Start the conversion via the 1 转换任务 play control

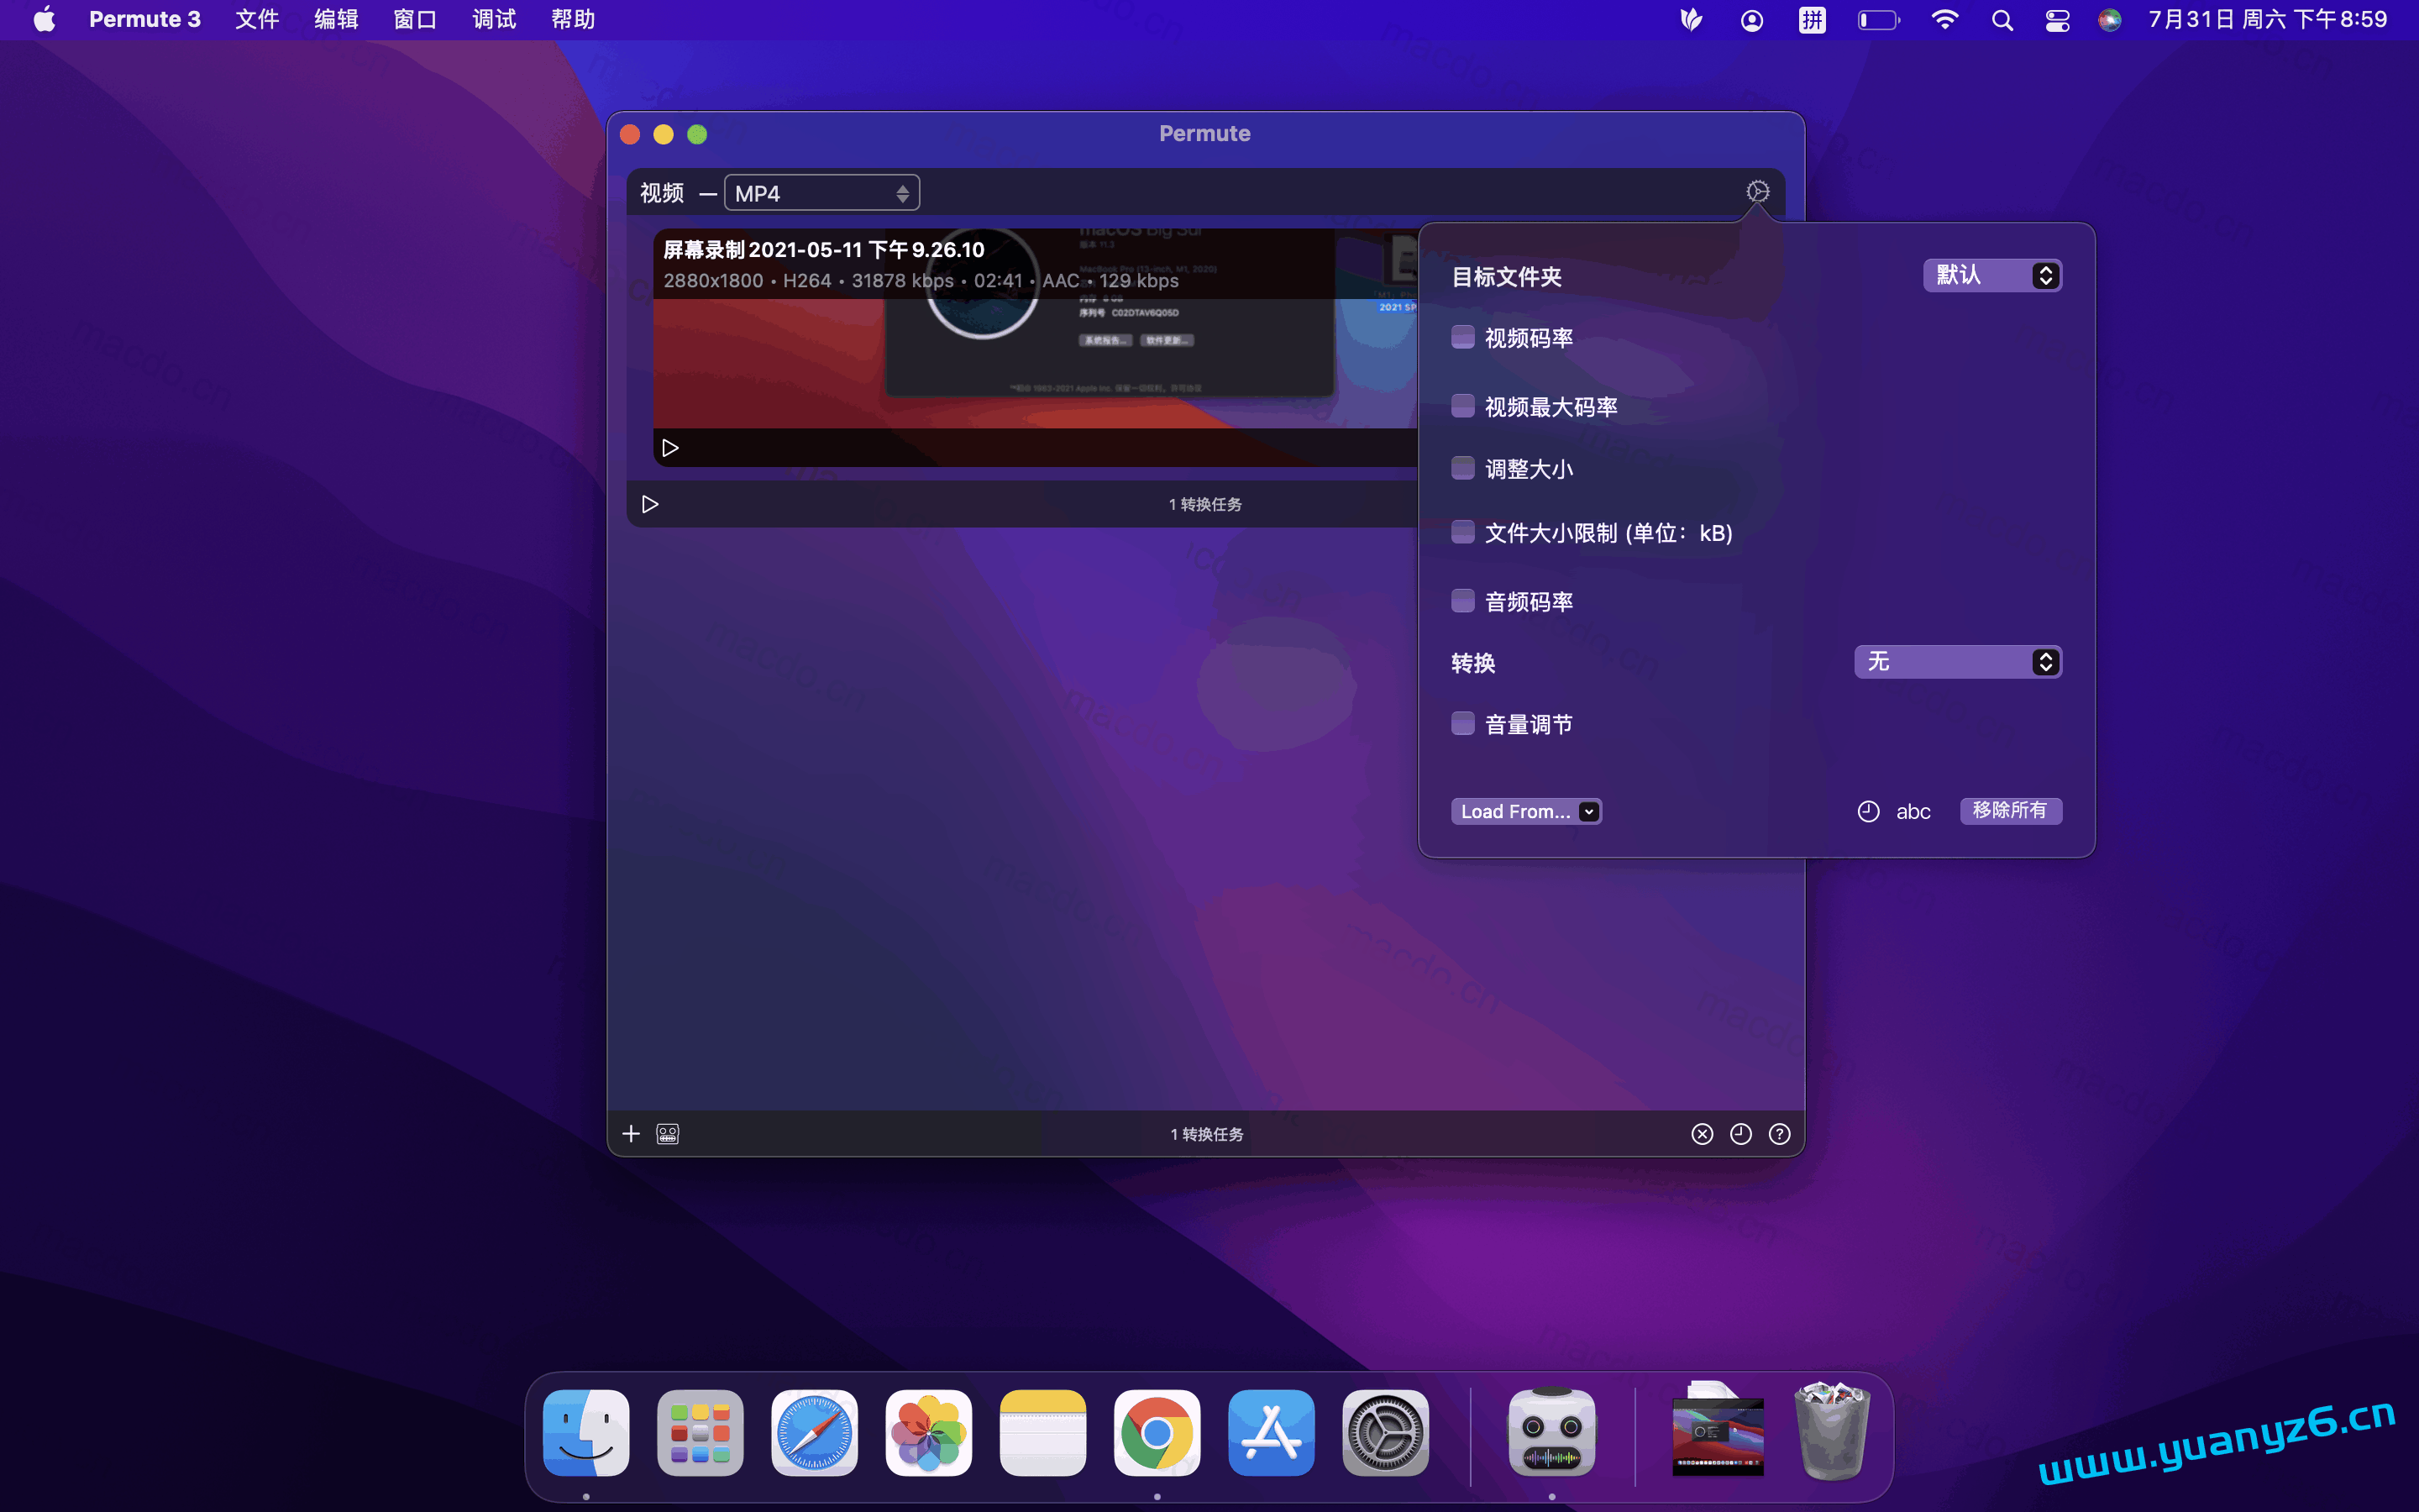tap(651, 504)
